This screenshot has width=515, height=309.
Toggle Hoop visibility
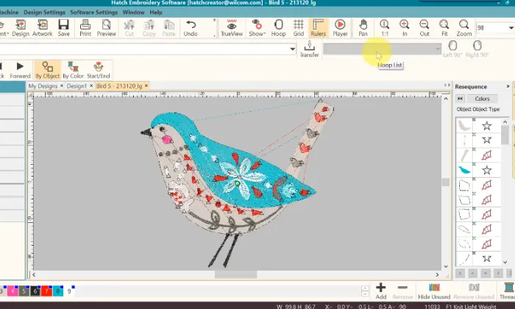pos(278,27)
